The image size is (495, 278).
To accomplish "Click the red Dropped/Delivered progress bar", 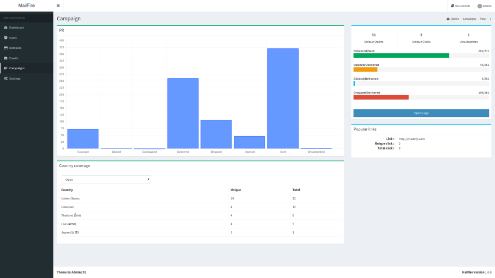I will [381, 97].
